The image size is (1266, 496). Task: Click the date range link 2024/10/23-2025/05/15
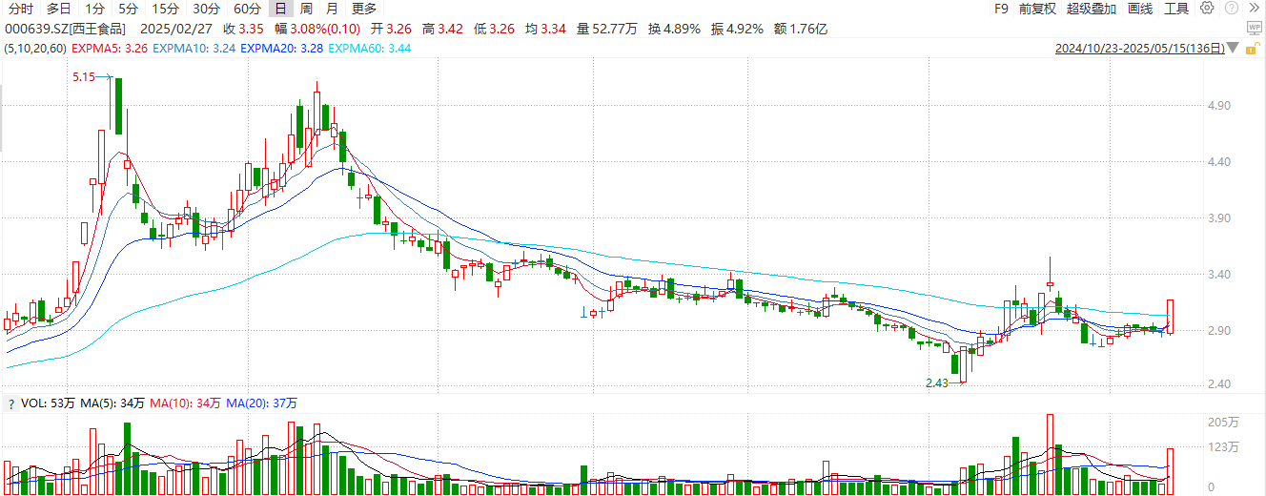[1140, 48]
